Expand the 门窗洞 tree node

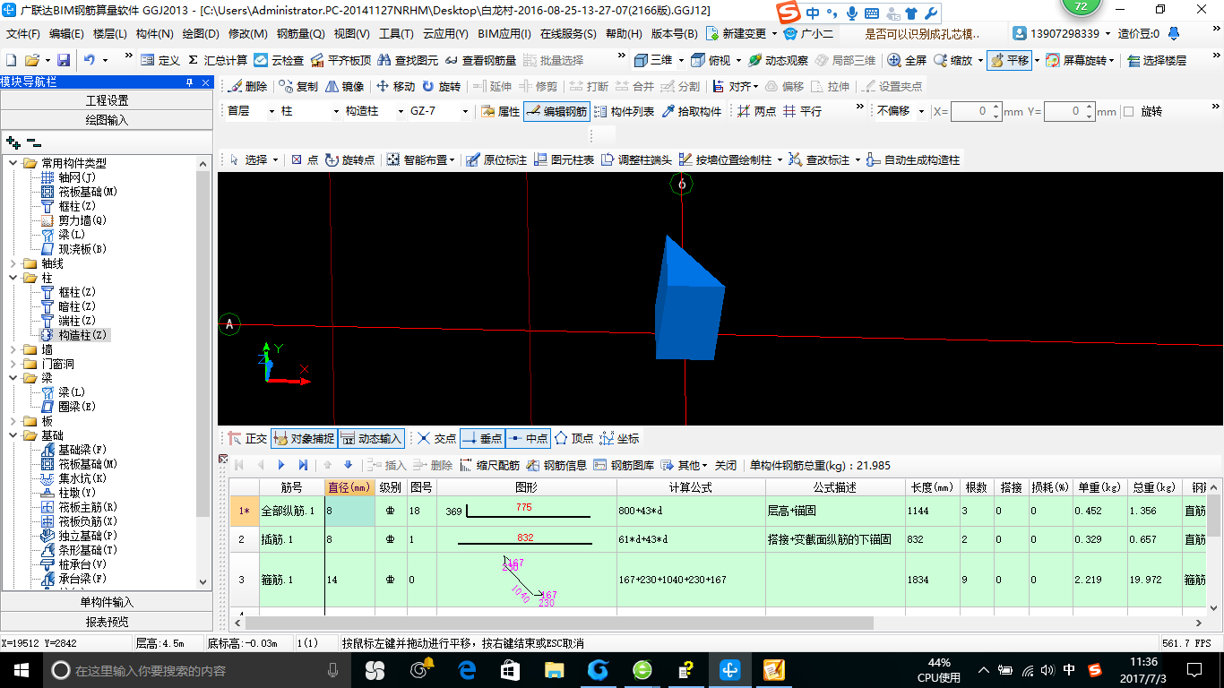[x=13, y=364]
